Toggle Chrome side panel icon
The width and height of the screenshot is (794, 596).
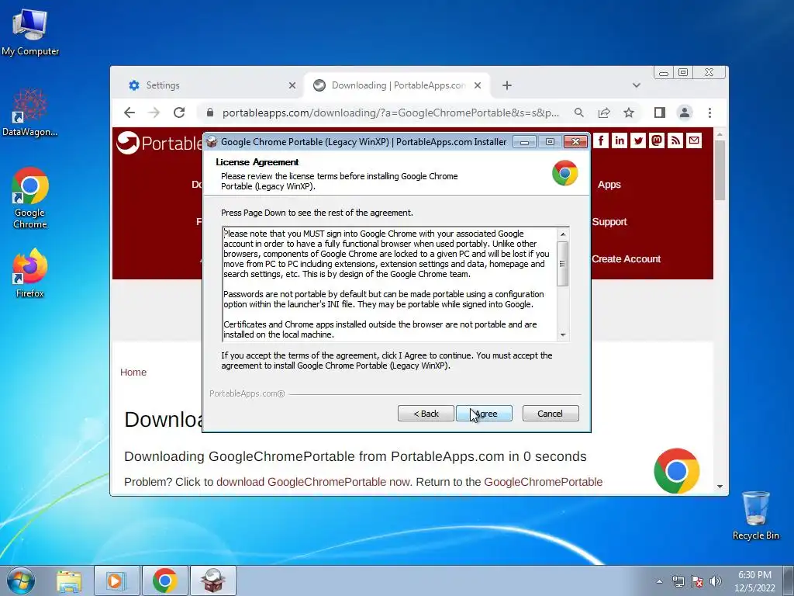[659, 113]
